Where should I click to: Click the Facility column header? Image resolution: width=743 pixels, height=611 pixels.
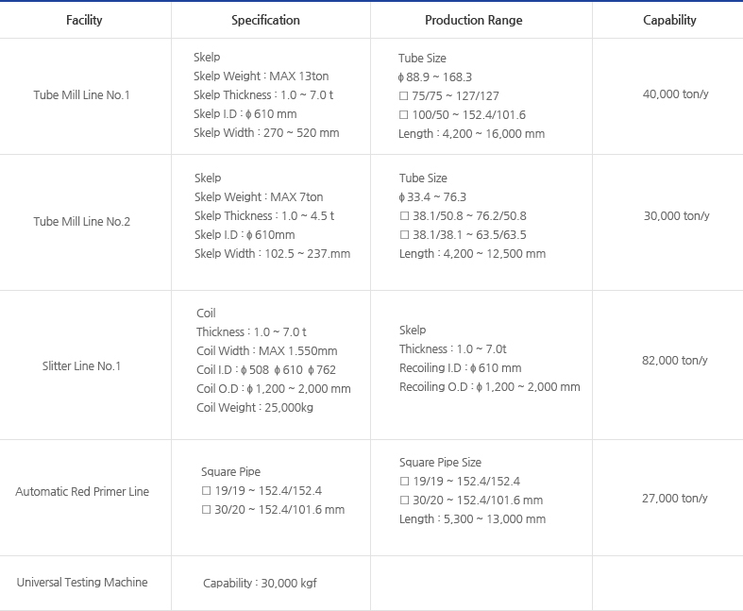[x=84, y=20]
